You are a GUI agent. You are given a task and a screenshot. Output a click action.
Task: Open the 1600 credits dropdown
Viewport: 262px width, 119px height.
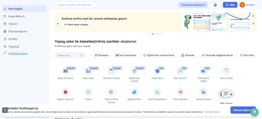(251, 5)
